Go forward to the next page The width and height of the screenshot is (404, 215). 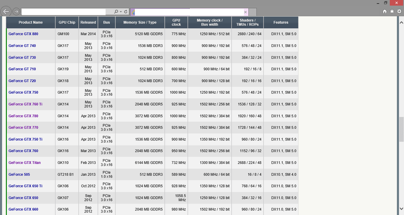tap(16, 12)
